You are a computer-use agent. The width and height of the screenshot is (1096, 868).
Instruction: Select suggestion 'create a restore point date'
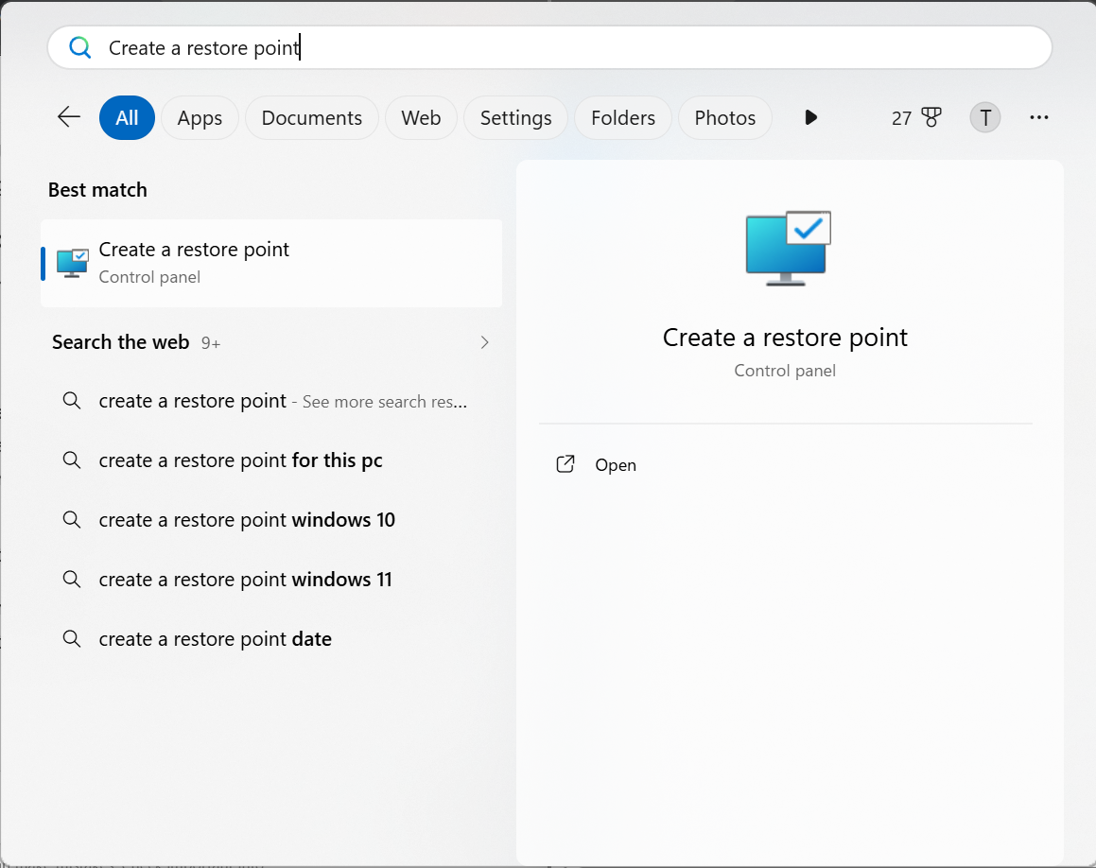pyautogui.click(x=271, y=639)
